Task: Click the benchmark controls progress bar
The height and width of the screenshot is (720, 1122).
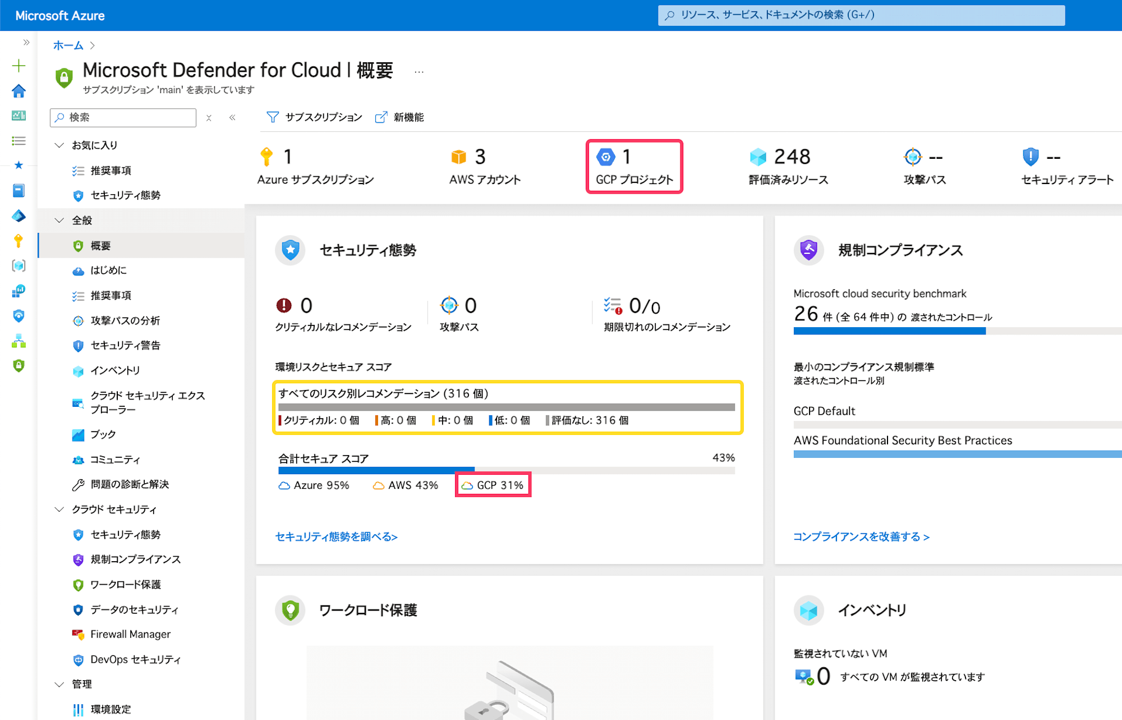Action: pyautogui.click(x=957, y=331)
